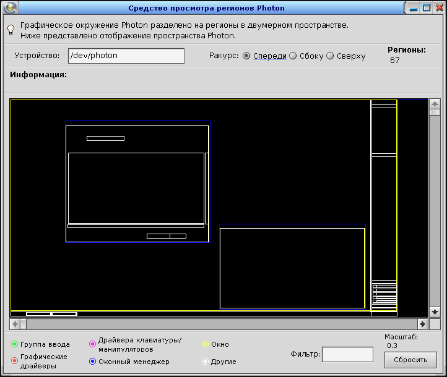Click the Устройство device path field
Viewport: 447px width, 377px height.
pyautogui.click(x=126, y=56)
